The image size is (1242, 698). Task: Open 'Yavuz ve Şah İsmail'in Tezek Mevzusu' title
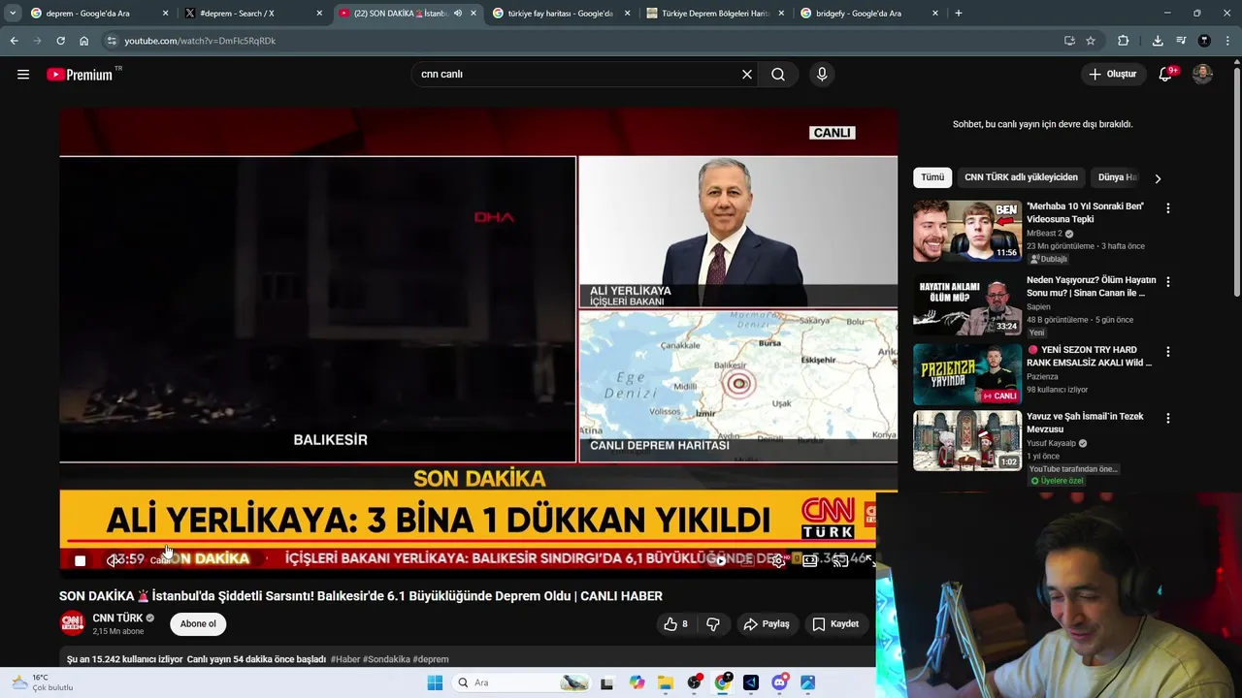click(x=1085, y=423)
